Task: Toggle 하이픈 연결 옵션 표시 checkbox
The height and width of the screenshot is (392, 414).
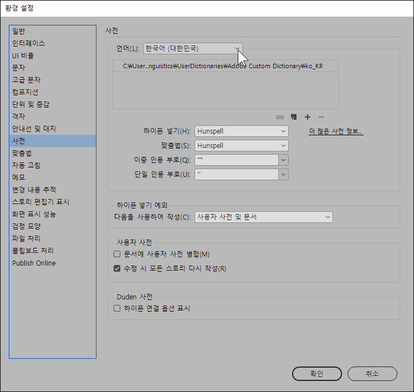Action: [x=117, y=308]
